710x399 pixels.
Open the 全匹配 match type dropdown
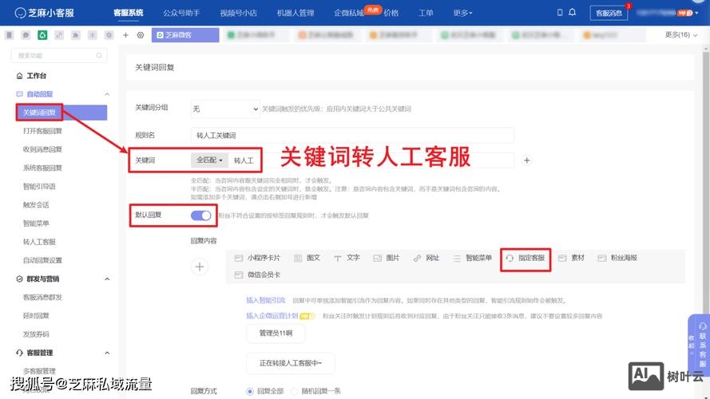[x=209, y=160]
